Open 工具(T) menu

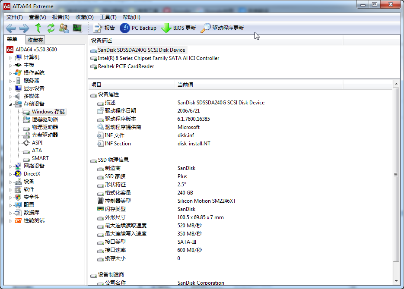tap(108, 17)
